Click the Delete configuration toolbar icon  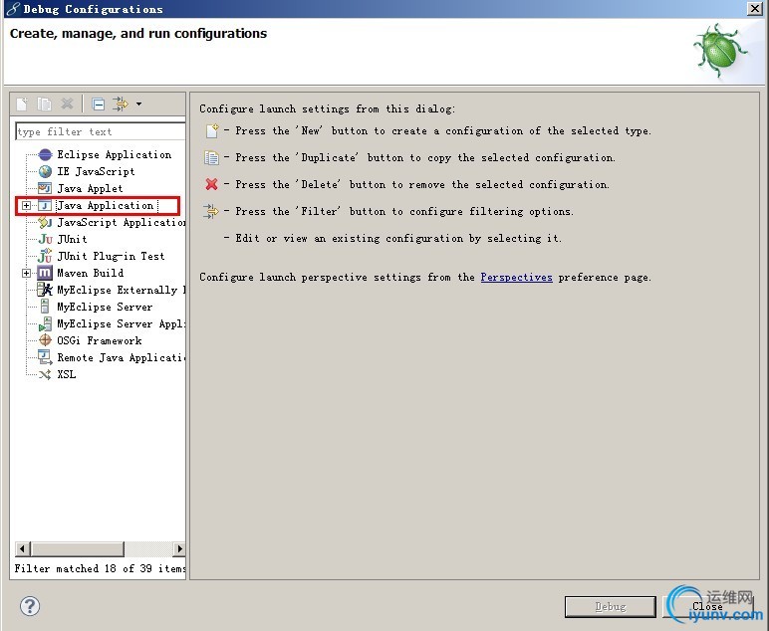(67, 104)
